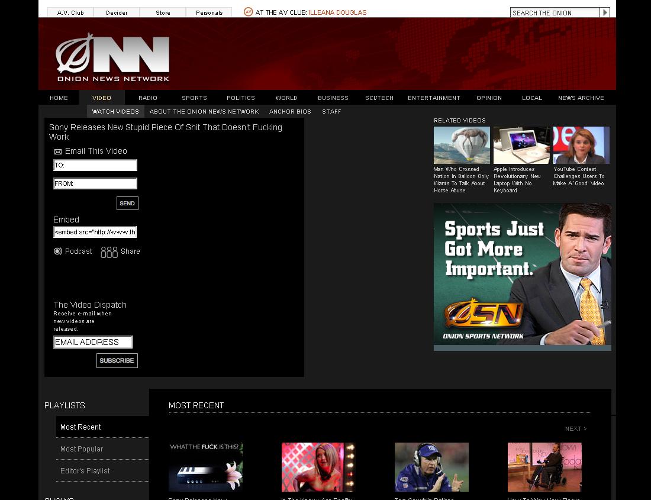Click the AV Club circular icon

[249, 12]
